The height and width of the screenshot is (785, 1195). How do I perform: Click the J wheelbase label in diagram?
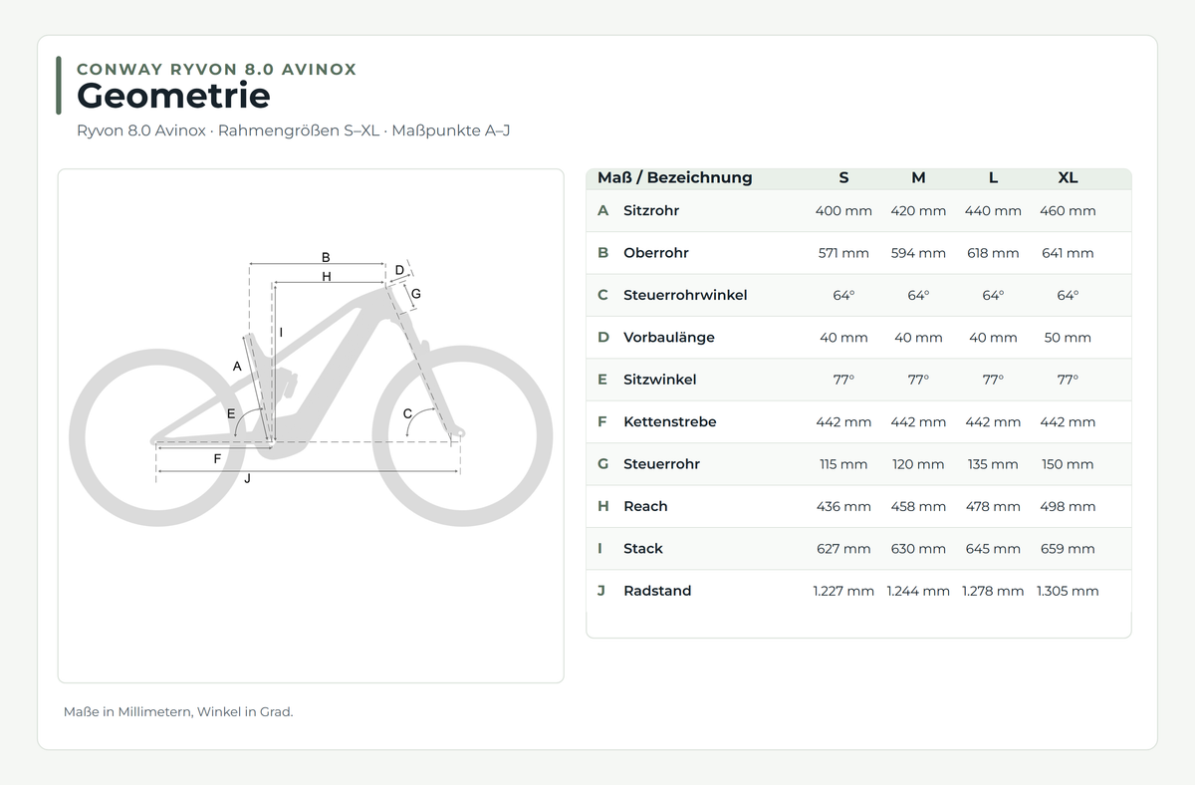[247, 479]
